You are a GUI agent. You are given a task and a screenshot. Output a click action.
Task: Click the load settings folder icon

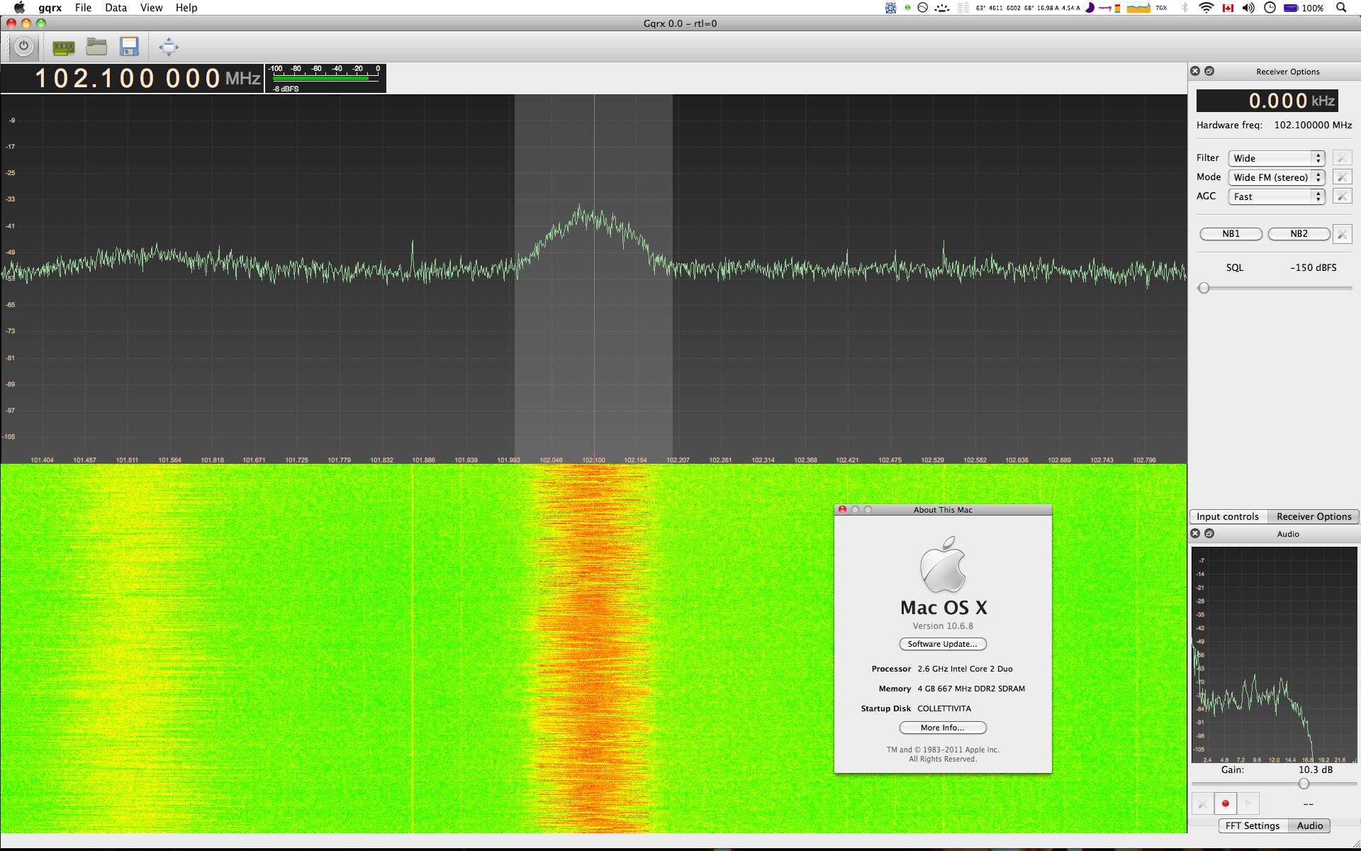(96, 47)
